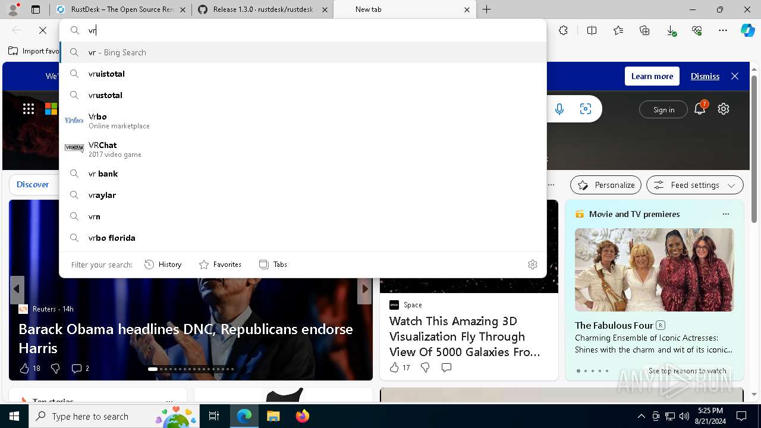Select Discover feed tab

pyautogui.click(x=33, y=184)
